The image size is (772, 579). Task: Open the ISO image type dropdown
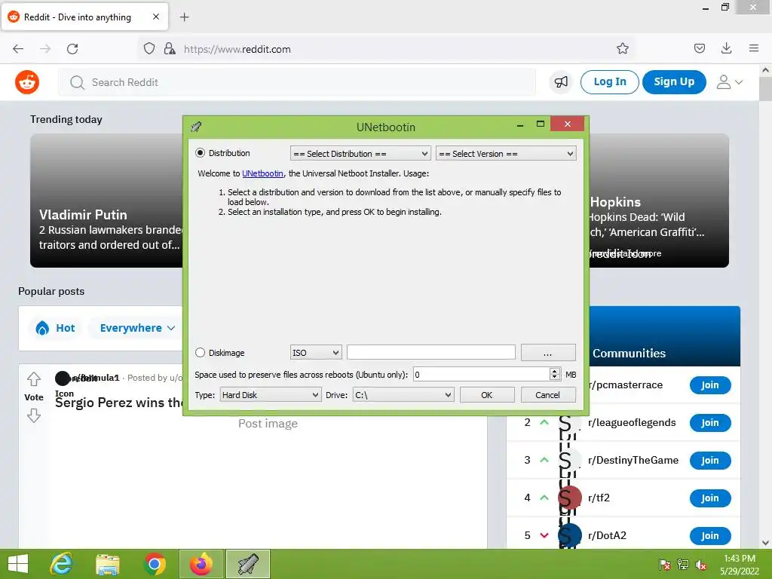pyautogui.click(x=316, y=353)
